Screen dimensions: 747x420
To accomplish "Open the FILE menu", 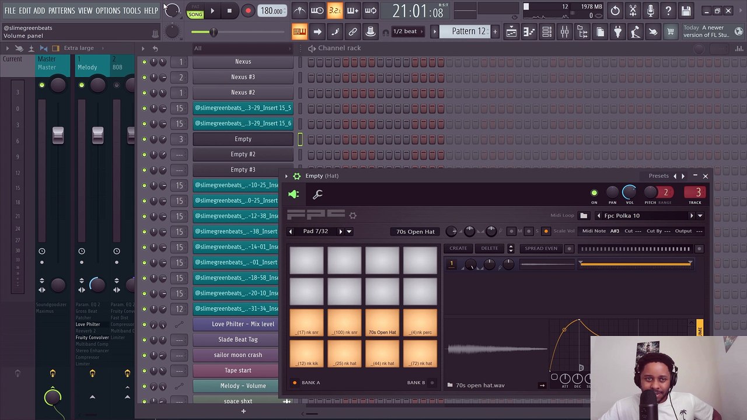I will (x=10, y=10).
